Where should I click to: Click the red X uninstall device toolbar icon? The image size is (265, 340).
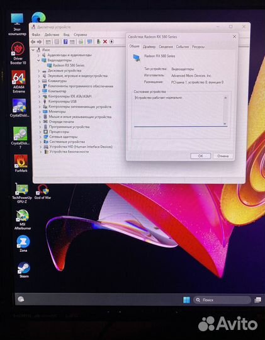click(105, 42)
